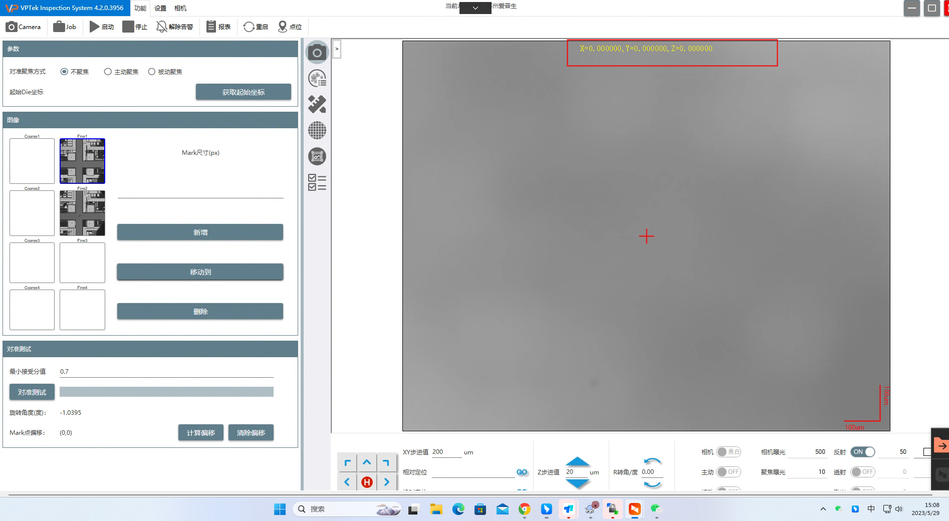Click the alignment test progress bar
Screen dimensions: 949x521
166,392
